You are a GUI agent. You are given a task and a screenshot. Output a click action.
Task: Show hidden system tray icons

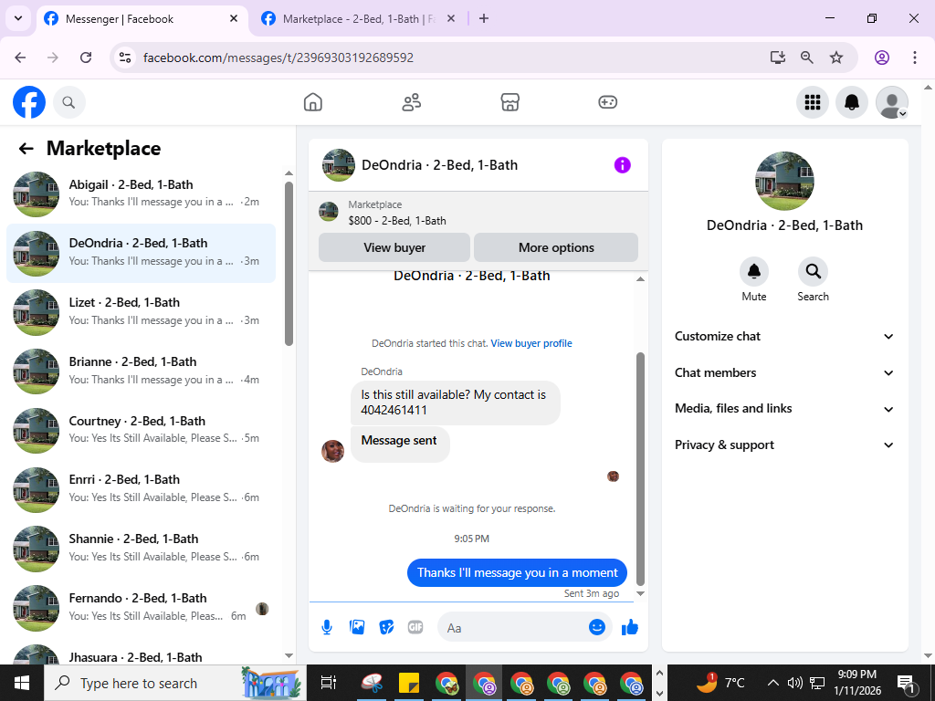772,683
